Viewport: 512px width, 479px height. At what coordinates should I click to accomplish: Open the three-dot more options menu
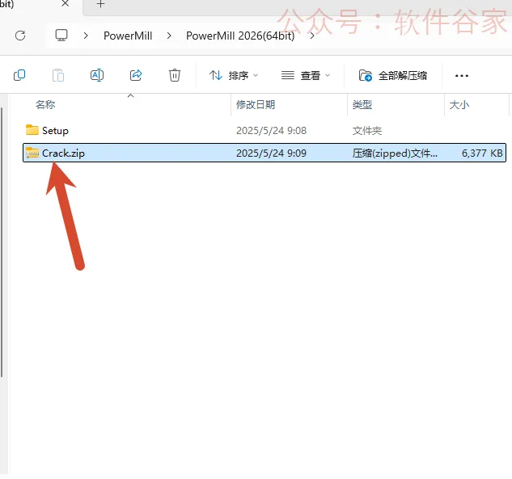tap(462, 76)
